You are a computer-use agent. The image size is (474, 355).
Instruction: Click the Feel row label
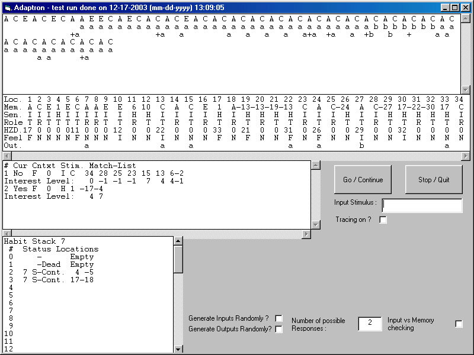[x=13, y=138]
